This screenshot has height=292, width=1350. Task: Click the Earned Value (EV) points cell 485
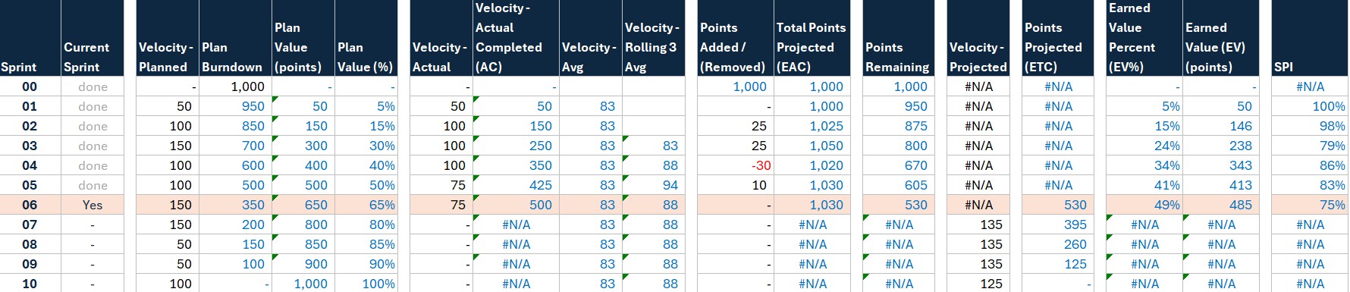[1220, 205]
